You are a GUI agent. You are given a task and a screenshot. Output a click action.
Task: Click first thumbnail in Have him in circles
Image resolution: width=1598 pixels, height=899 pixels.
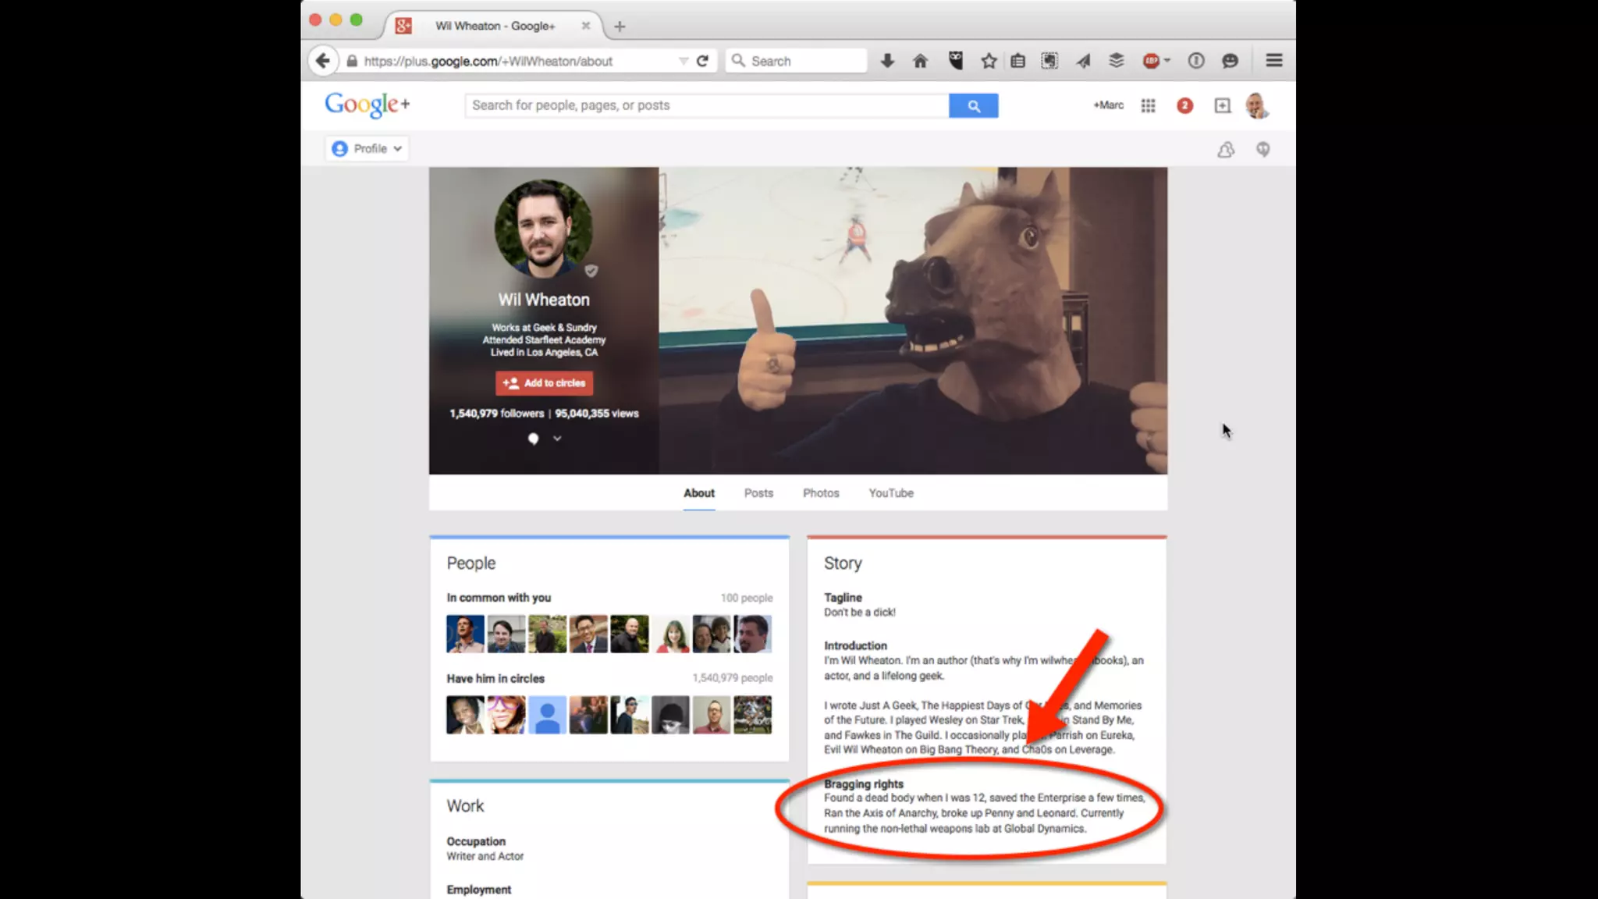click(465, 715)
